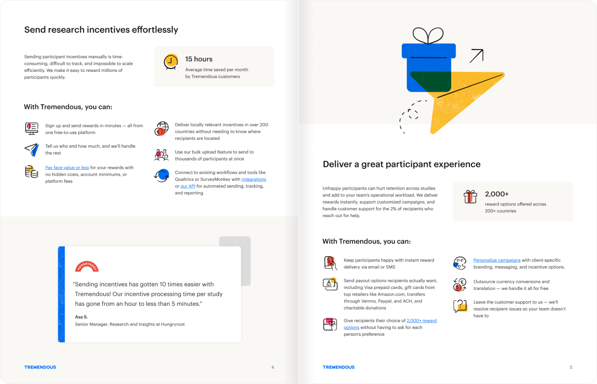Click the phone with dollar instant reward icon
This screenshot has height=384, width=597.
[330, 263]
